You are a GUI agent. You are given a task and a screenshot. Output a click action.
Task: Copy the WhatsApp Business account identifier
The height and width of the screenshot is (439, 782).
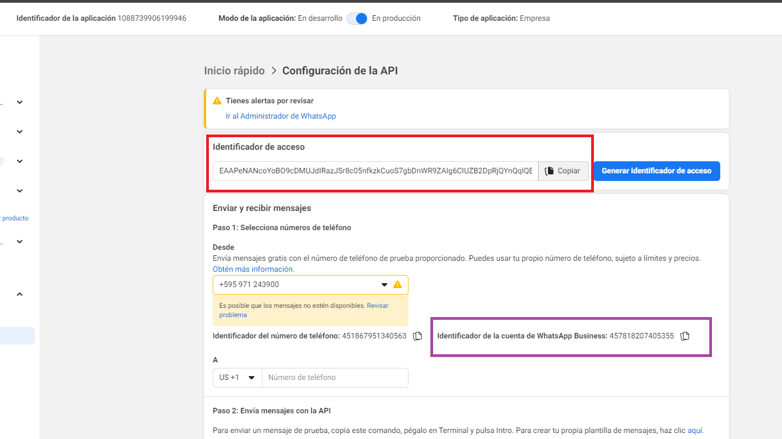pos(685,336)
